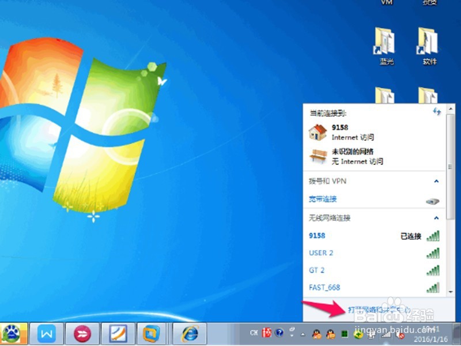Click the language bar restore icon

coord(292,329)
